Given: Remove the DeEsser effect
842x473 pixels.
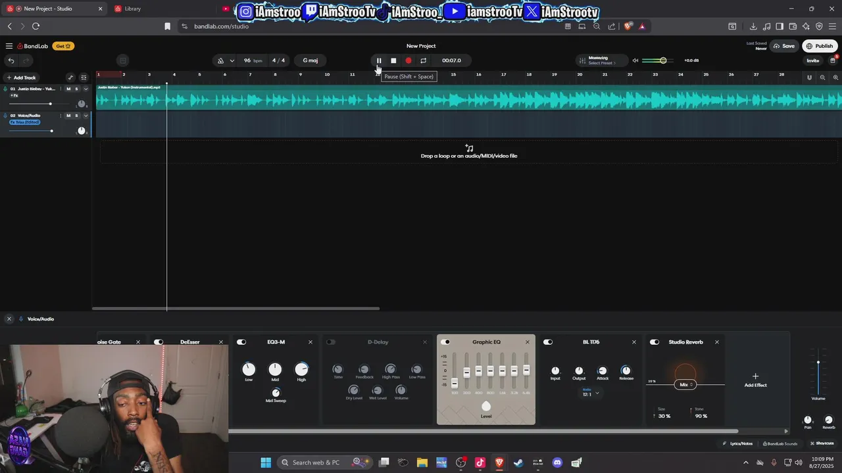Looking at the screenshot, I should pyautogui.click(x=221, y=342).
